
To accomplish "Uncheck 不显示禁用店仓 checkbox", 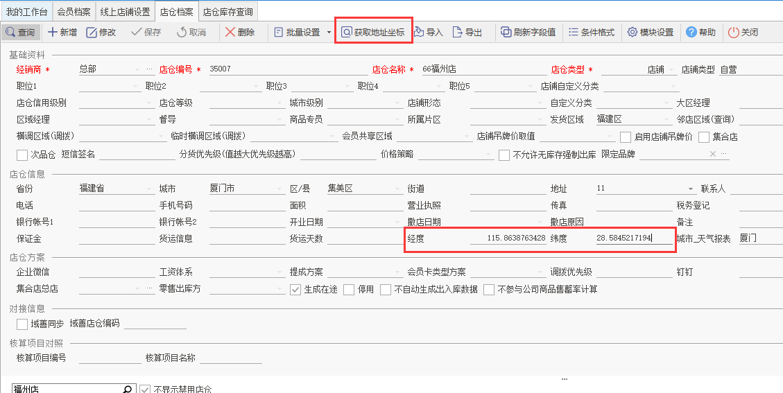I will [146, 390].
